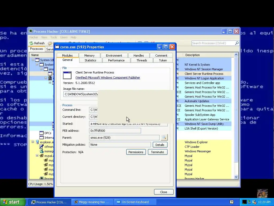Click the explorer.exe computer icon in tree
The image size is (274, 206).
click(x=37, y=142)
